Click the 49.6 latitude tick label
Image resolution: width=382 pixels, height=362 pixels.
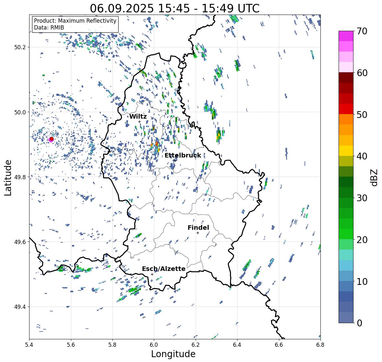20,242
